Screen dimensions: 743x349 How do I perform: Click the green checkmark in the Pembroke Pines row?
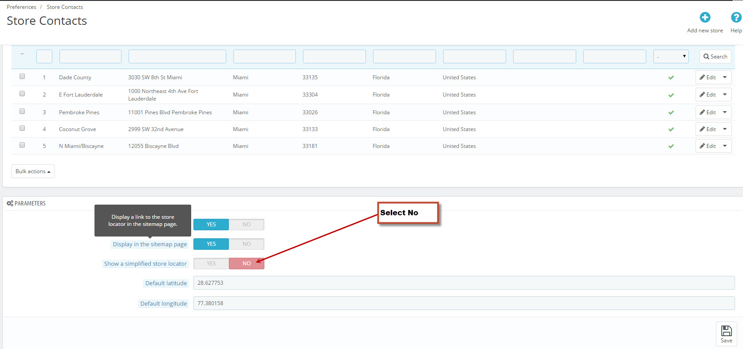point(671,112)
